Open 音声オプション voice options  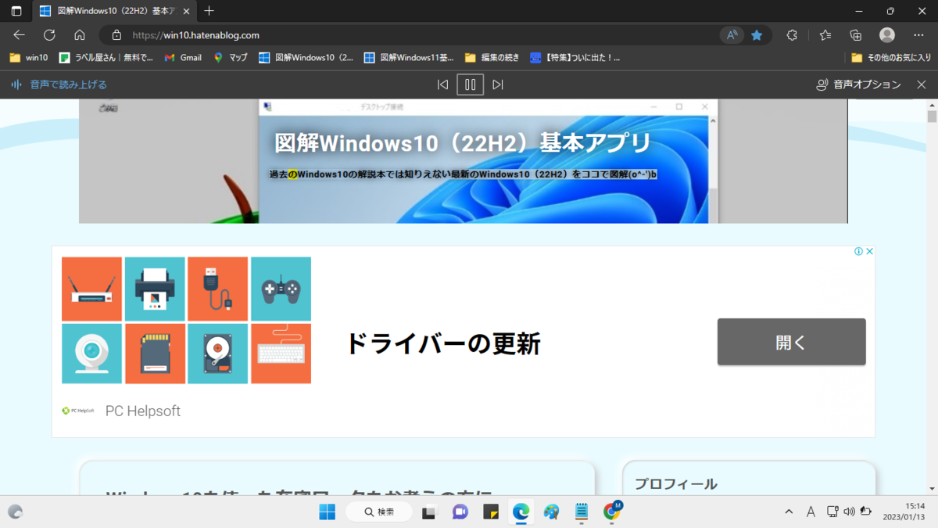point(858,84)
